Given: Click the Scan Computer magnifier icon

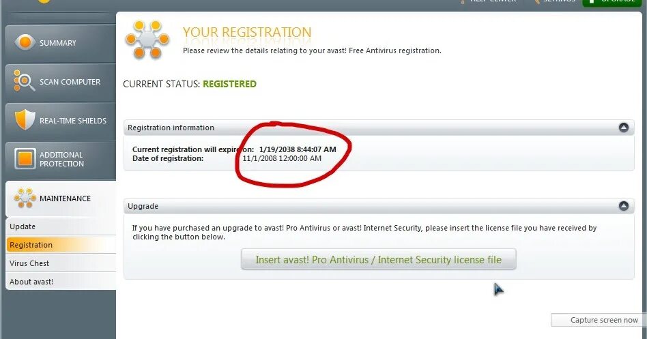Looking at the screenshot, I should pyautogui.click(x=25, y=82).
